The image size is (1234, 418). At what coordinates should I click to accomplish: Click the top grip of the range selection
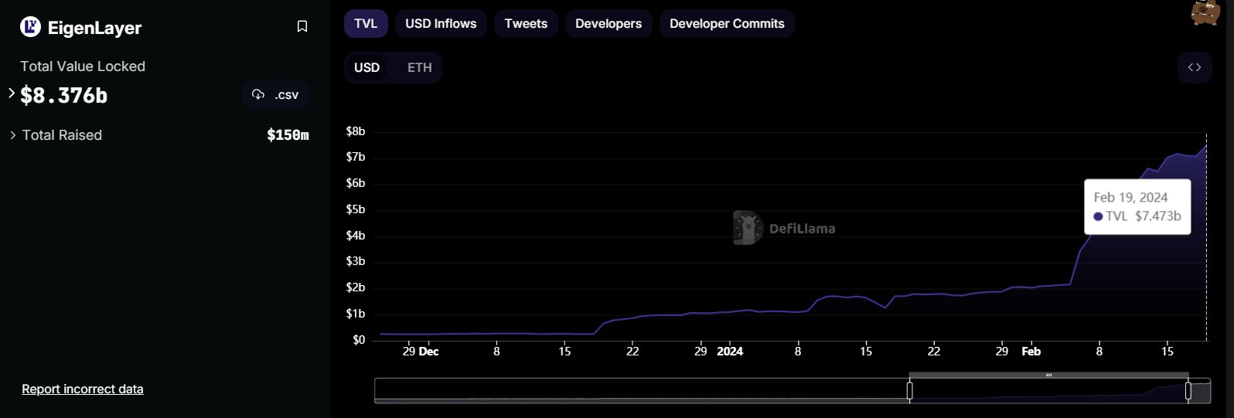(1048, 376)
